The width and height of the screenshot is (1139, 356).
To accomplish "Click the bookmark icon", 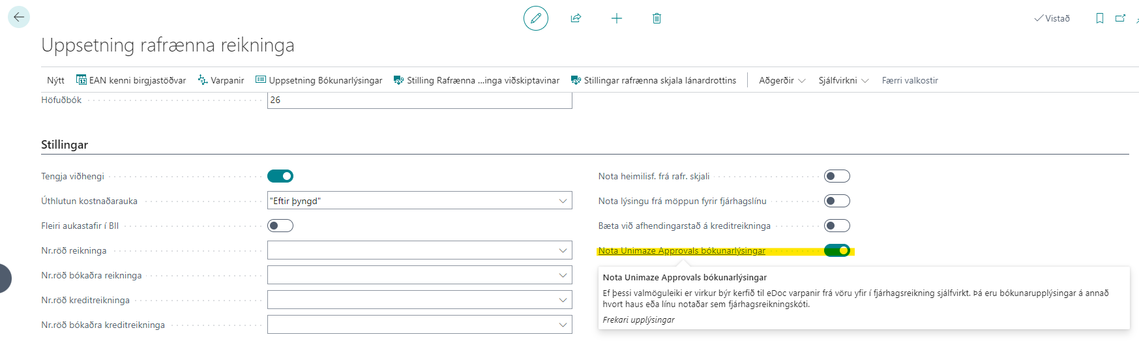I will point(1099,18).
